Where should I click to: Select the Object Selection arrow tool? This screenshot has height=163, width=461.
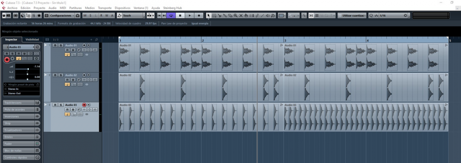coord(209,16)
